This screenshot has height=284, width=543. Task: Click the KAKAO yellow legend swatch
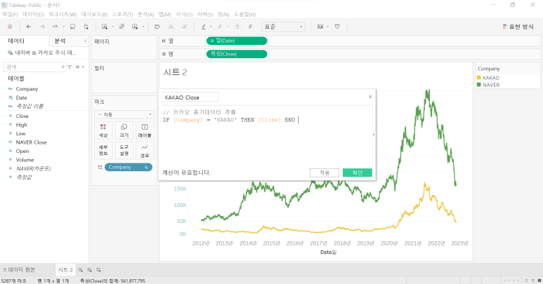click(479, 78)
